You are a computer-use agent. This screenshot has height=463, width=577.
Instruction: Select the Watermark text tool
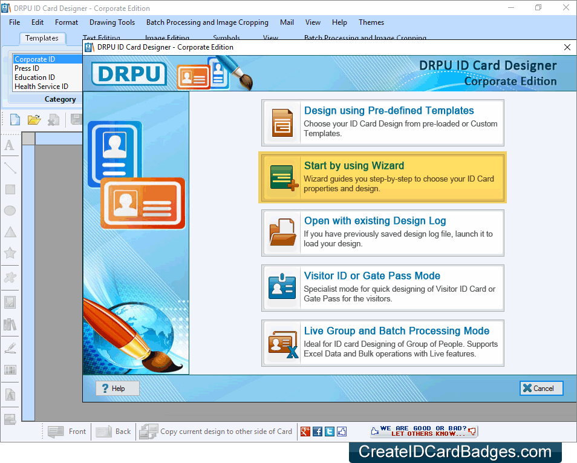[10, 395]
